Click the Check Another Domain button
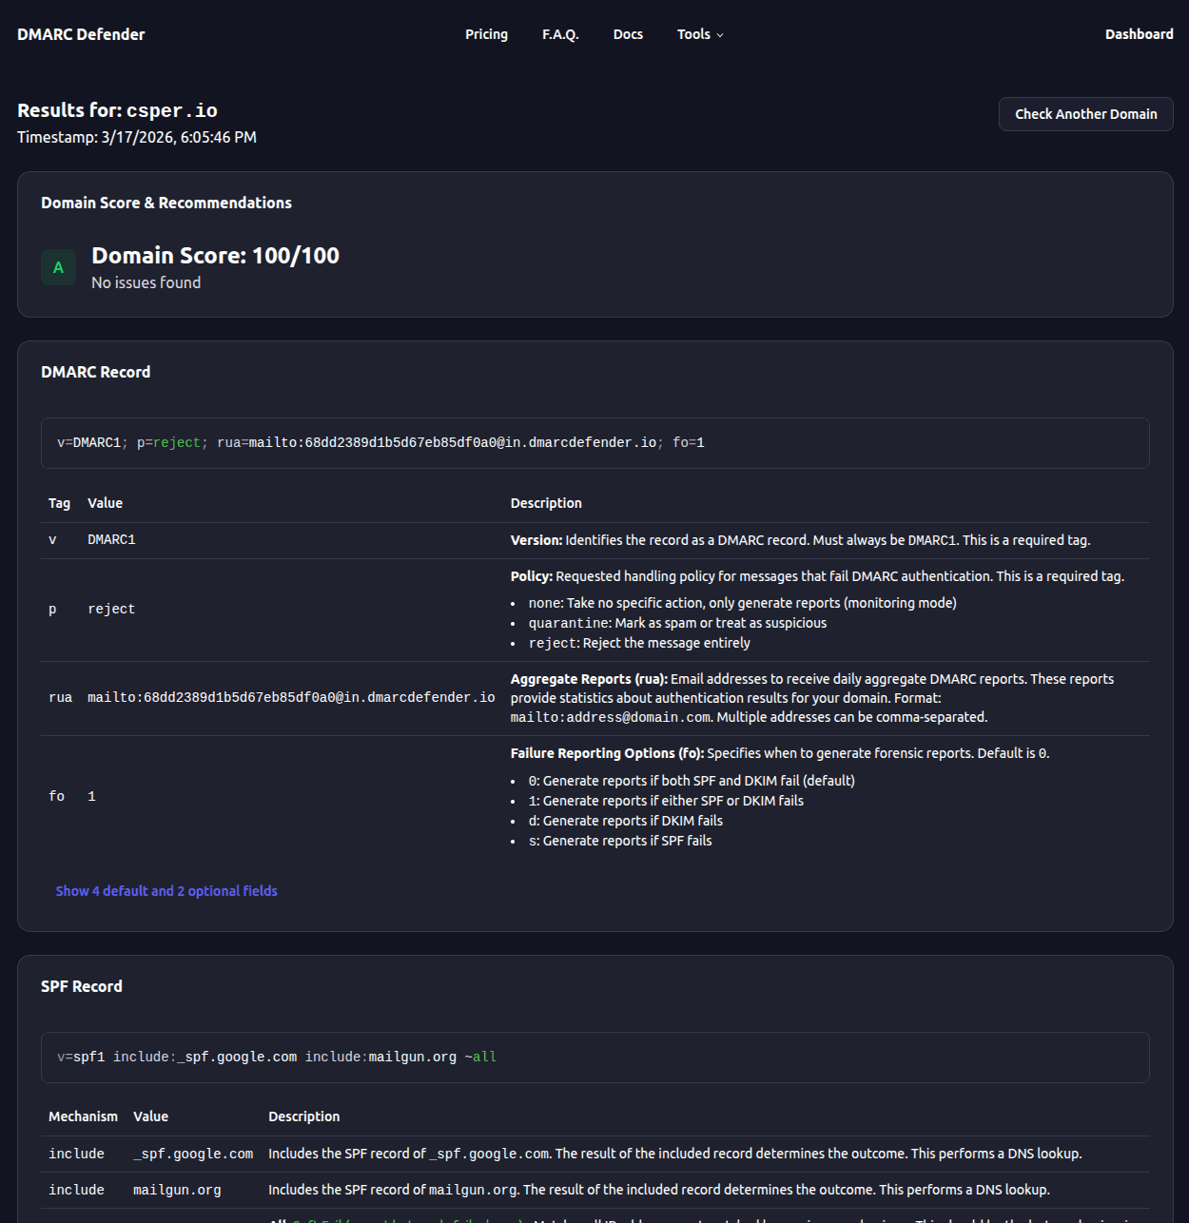This screenshot has height=1223, width=1189. tap(1085, 113)
